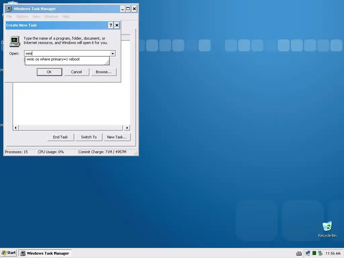Close the Windows Task Manager window
344x258 pixels.
coord(134,9)
